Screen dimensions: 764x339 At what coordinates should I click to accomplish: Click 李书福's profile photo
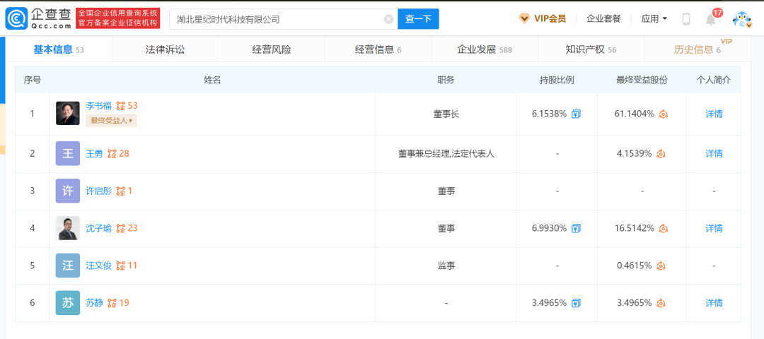pyautogui.click(x=68, y=113)
